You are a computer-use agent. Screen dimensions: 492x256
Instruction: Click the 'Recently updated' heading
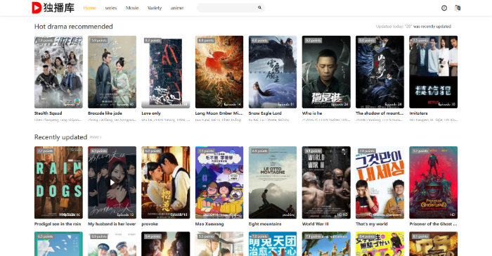point(61,137)
